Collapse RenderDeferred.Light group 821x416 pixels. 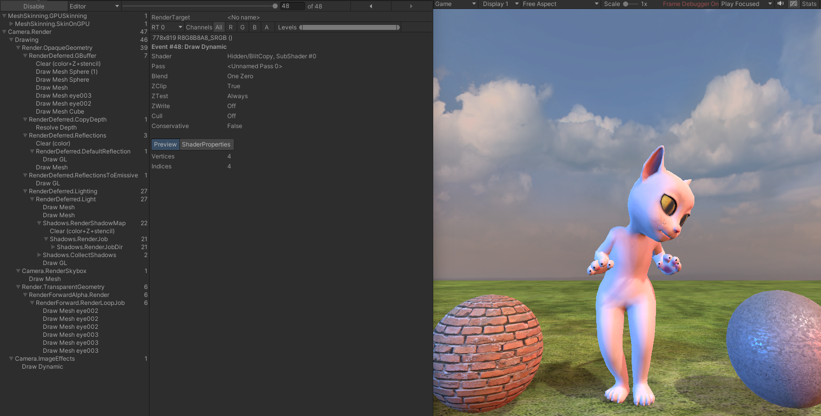tap(32, 199)
